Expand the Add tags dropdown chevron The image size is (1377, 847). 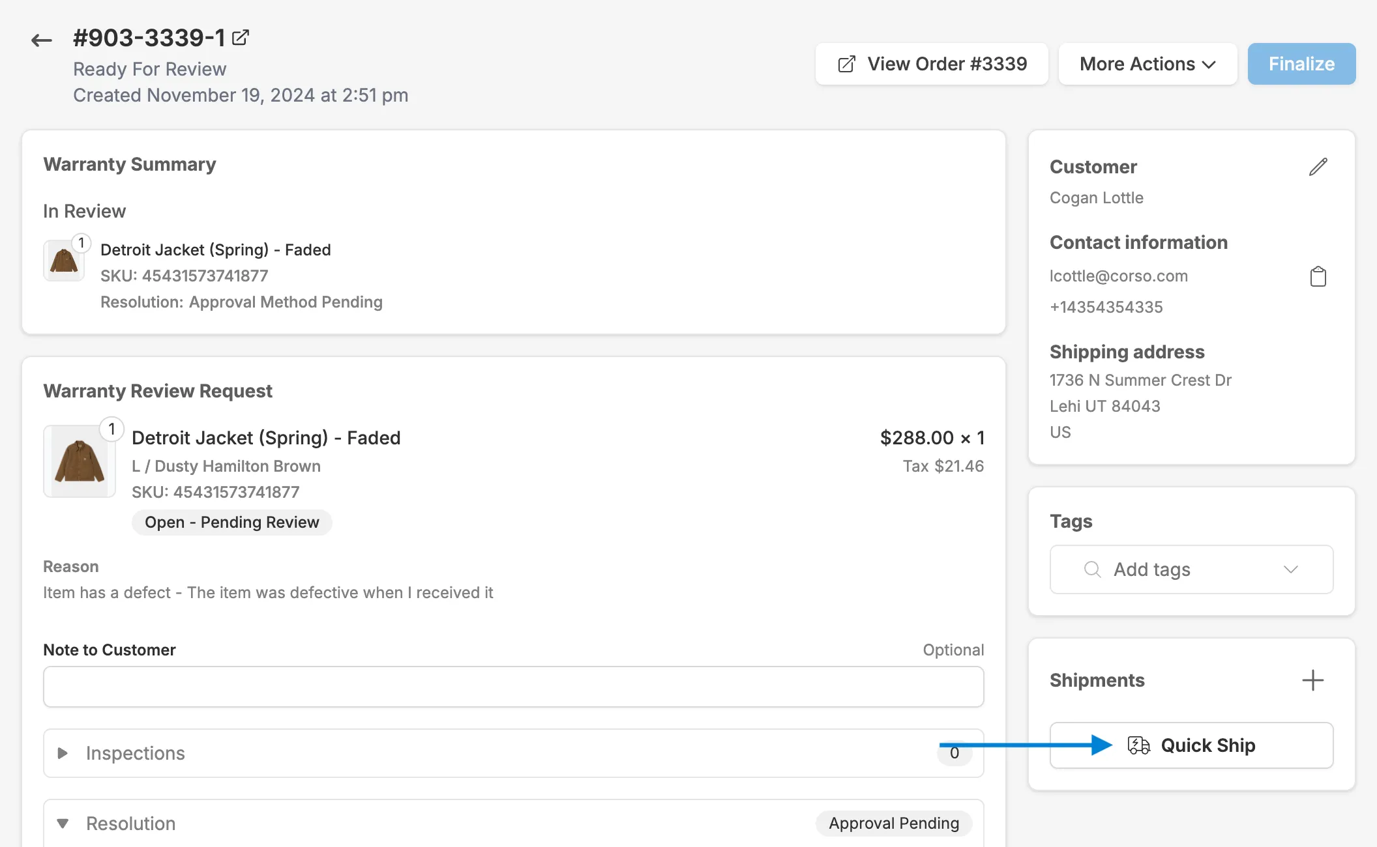coord(1290,569)
